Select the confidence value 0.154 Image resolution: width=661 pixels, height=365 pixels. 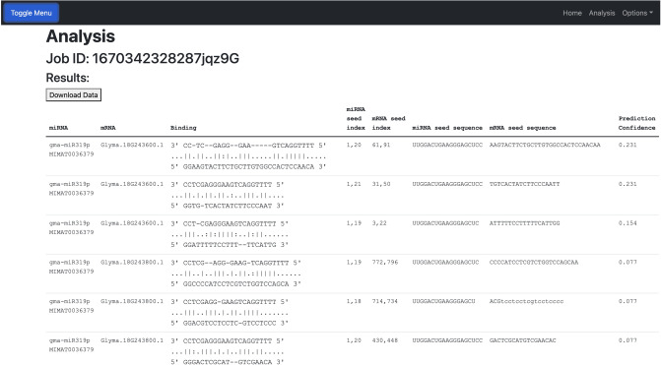(x=628, y=223)
